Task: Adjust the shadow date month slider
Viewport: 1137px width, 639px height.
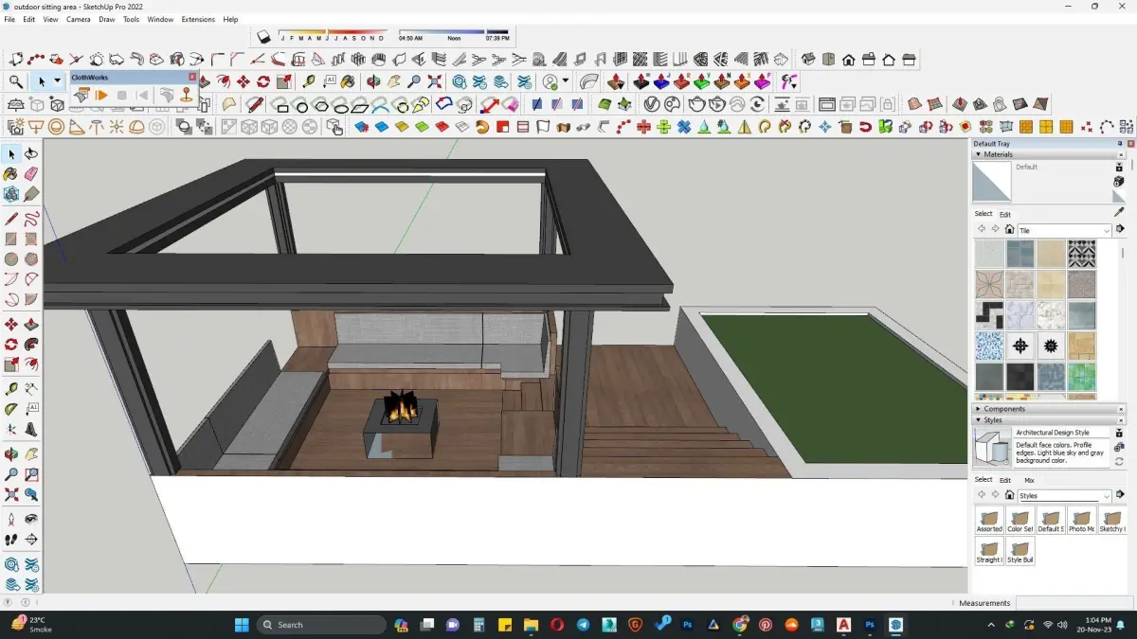Action: (329, 31)
